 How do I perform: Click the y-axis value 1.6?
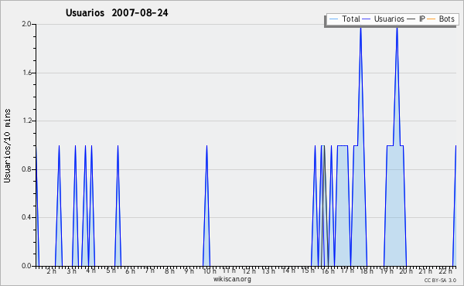(26, 73)
